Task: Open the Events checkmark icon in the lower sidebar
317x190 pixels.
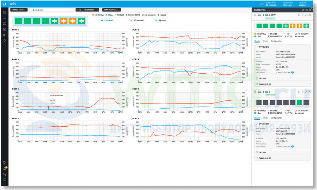Action: 5,163
